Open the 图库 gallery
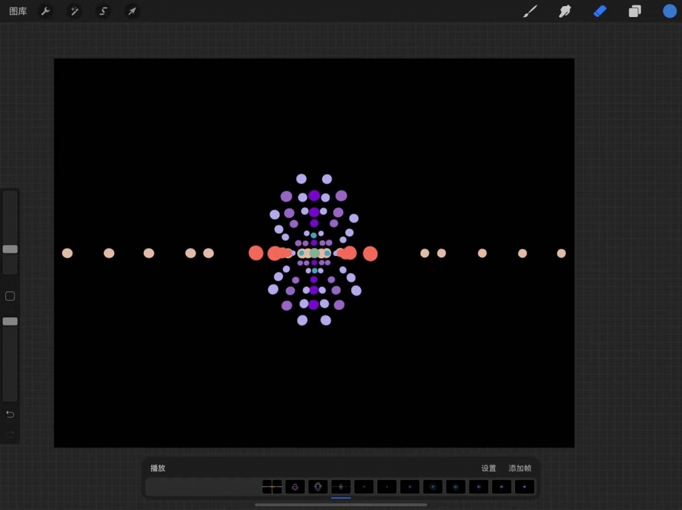 click(x=18, y=12)
